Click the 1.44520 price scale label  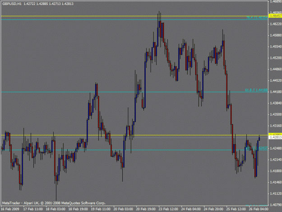coord(276,80)
